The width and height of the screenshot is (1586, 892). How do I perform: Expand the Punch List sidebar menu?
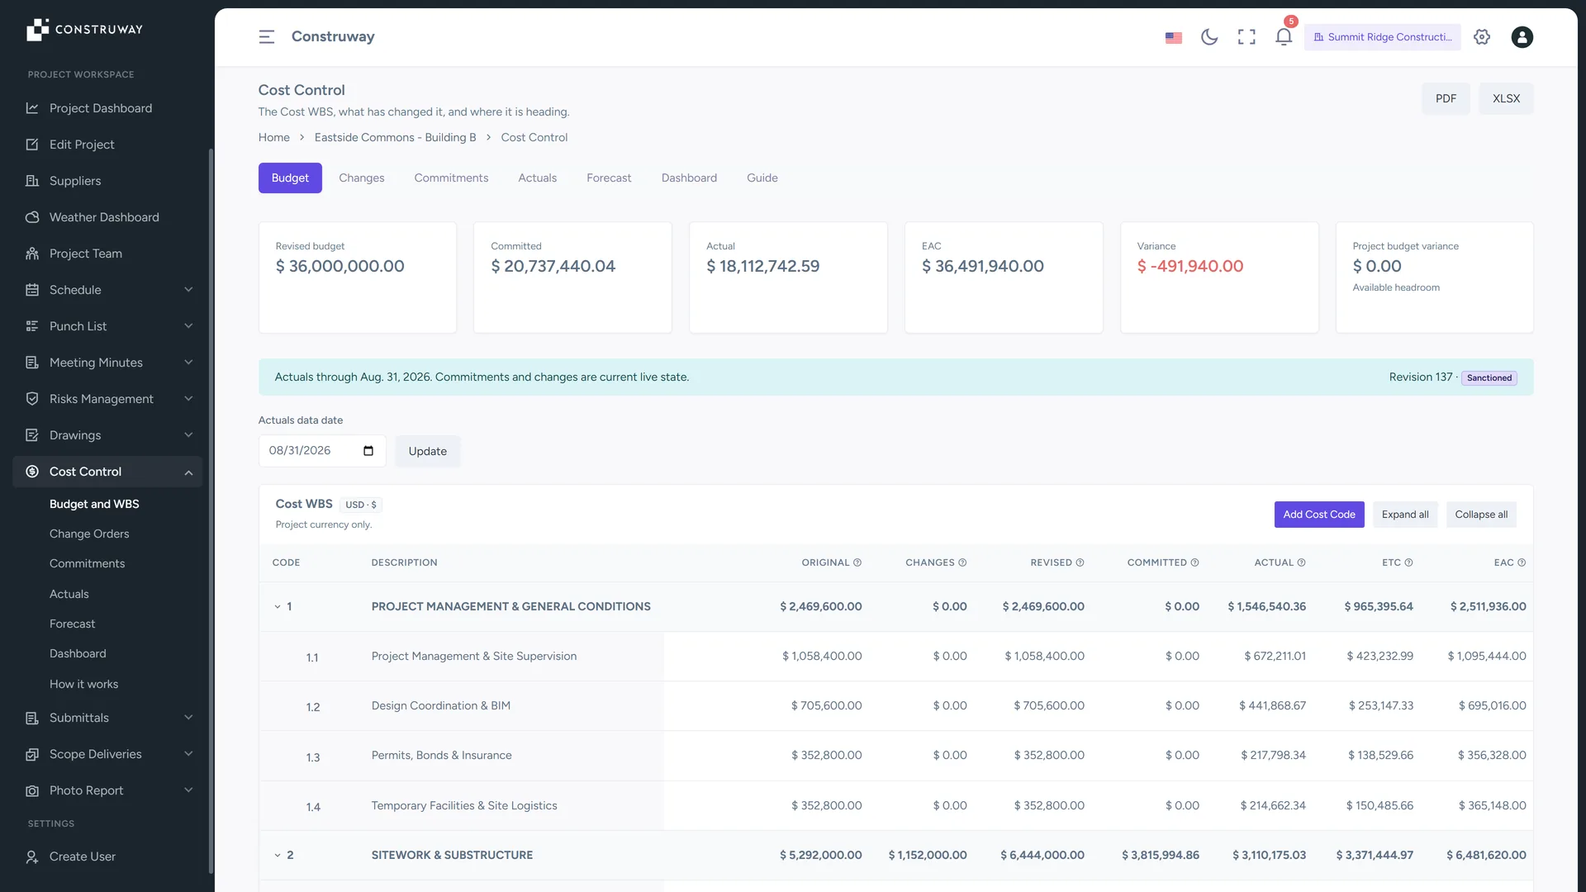(x=107, y=326)
